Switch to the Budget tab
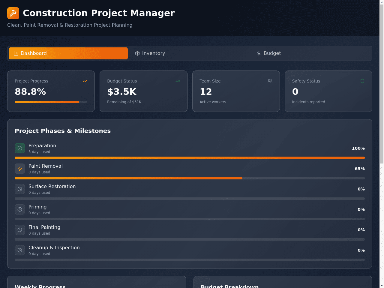Screen dimensions: 384x288 click(311, 53)
